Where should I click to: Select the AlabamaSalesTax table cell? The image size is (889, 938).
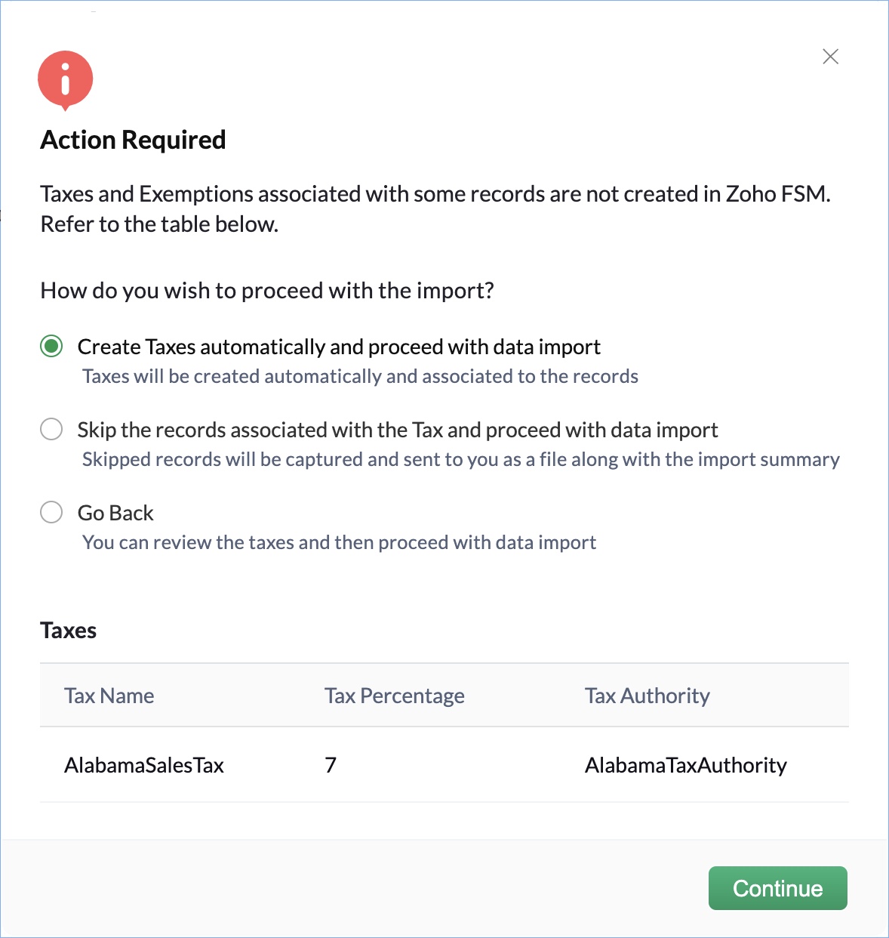tap(144, 765)
